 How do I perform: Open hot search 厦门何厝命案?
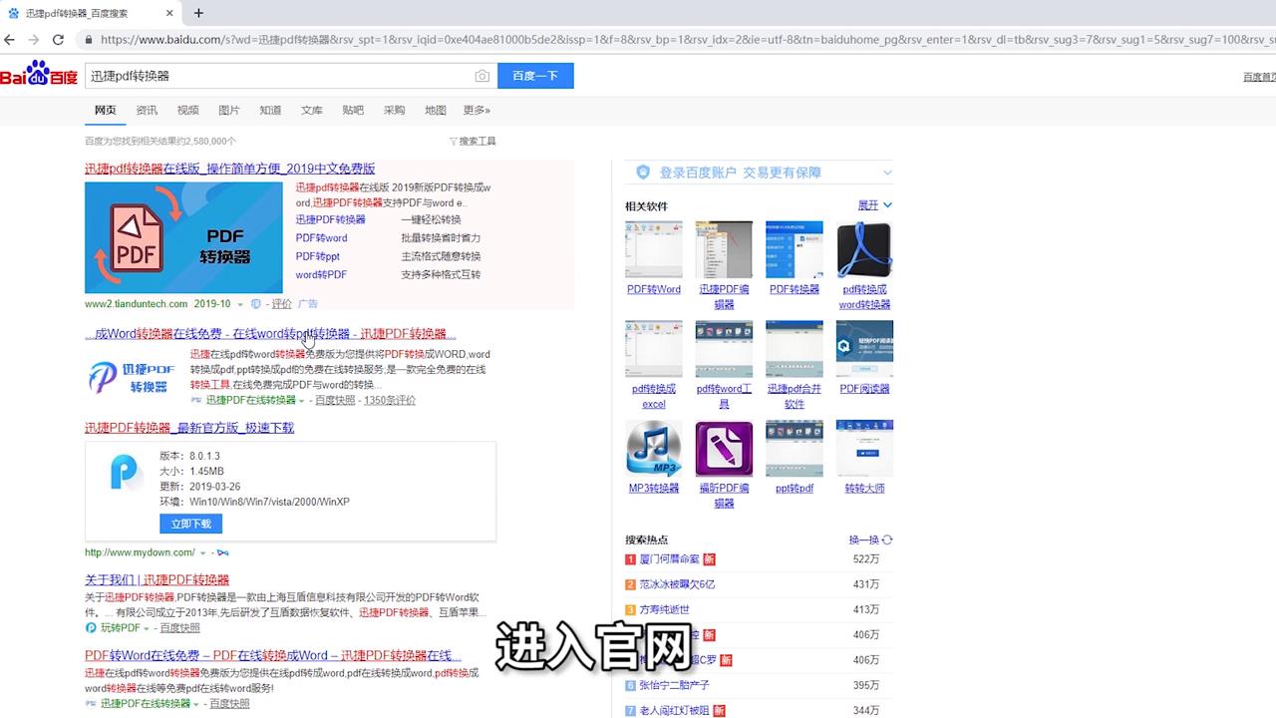pos(670,559)
